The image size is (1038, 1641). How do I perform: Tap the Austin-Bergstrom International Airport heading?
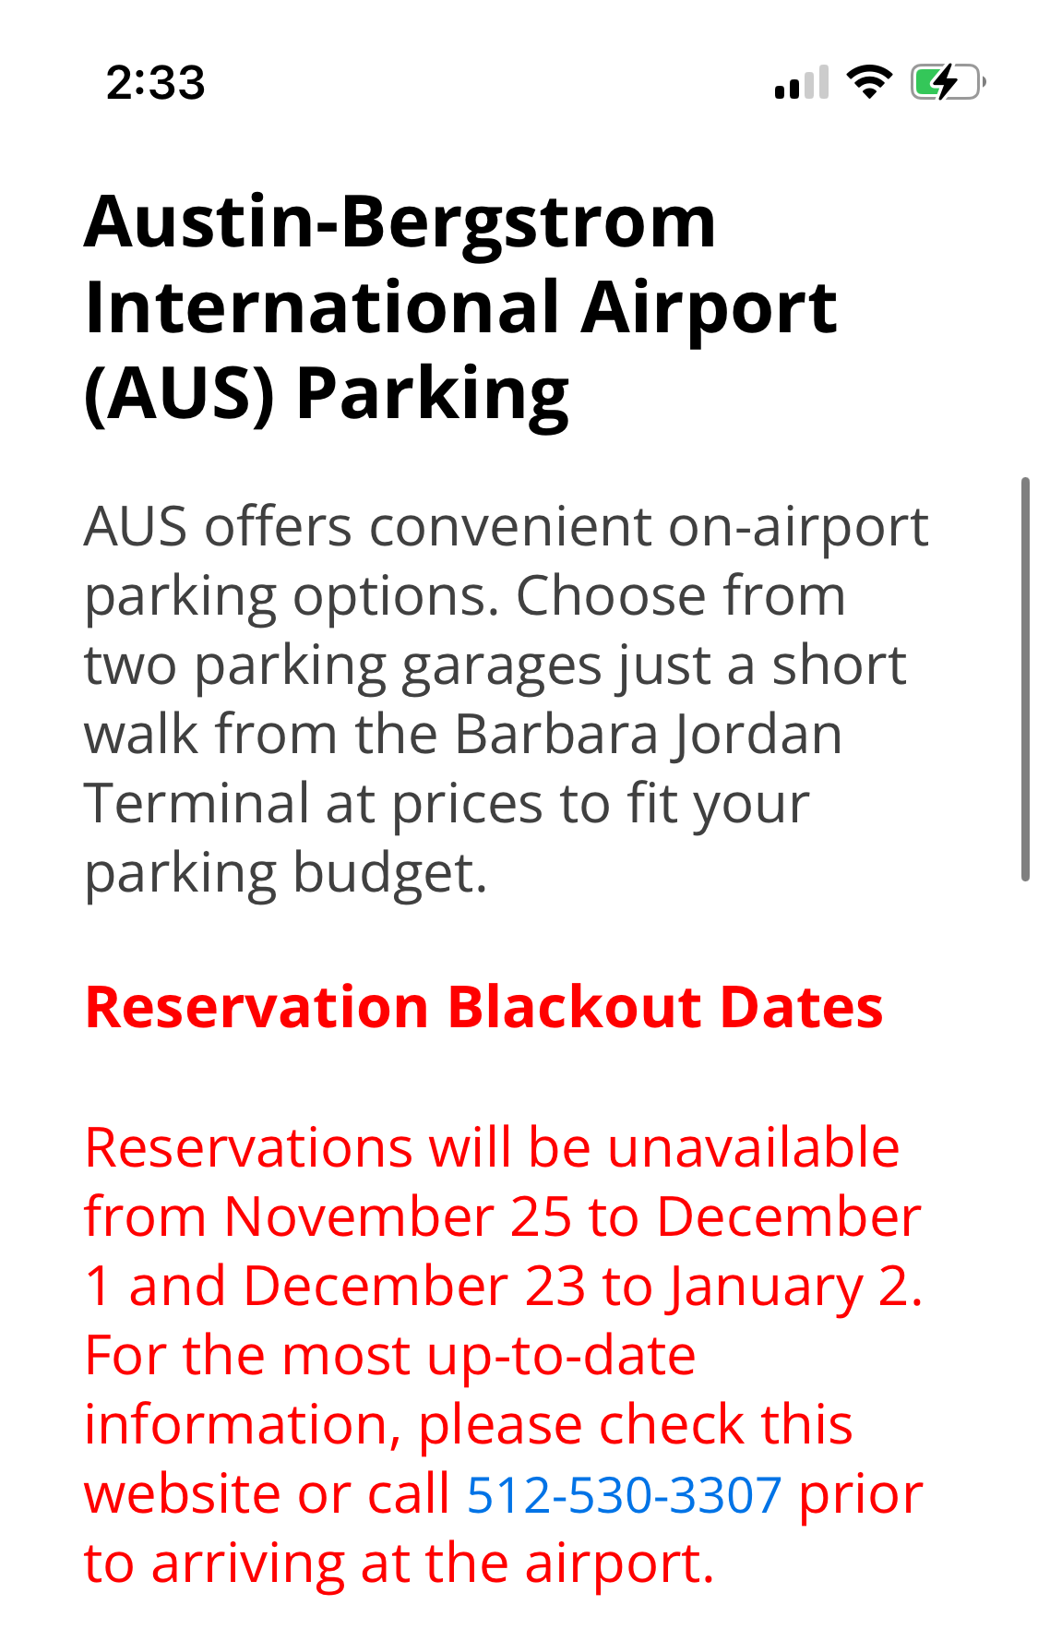pyautogui.click(x=460, y=265)
